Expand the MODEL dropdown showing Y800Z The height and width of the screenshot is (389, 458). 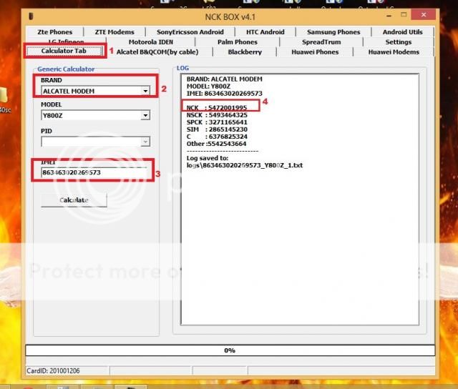[95, 115]
